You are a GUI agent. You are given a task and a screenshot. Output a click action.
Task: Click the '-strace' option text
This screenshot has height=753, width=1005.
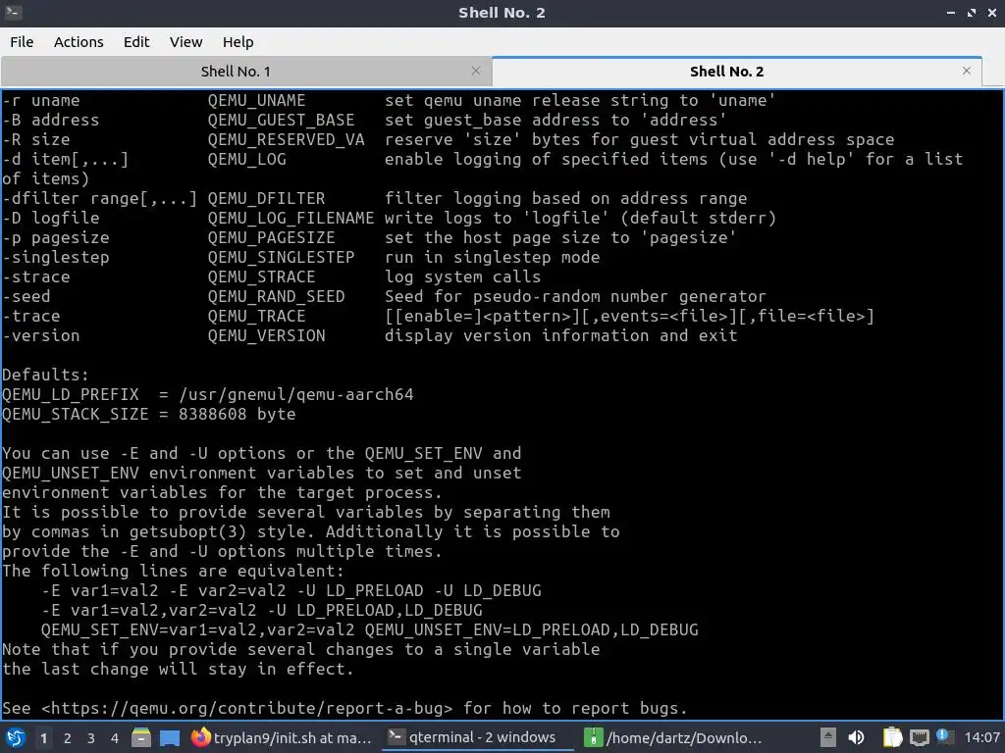coord(36,276)
